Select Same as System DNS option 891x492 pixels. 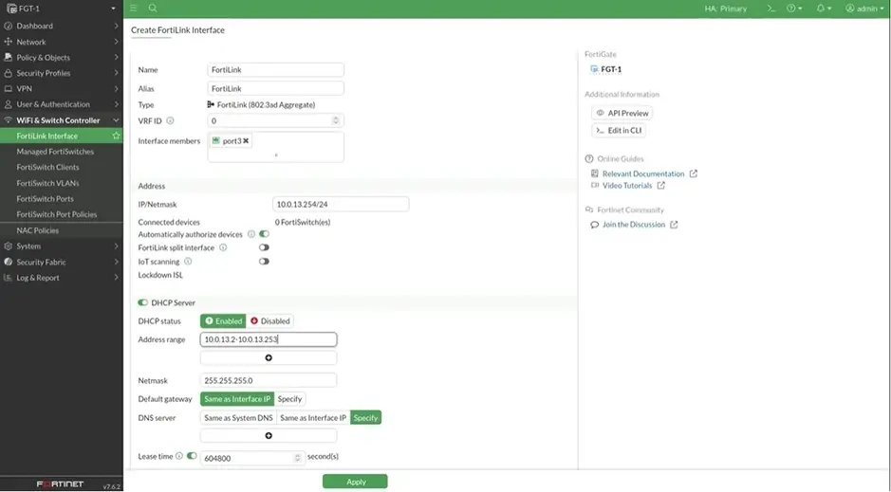click(238, 418)
